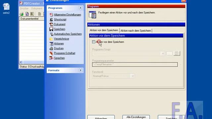
Task: Open Allgemeine Einstellungen link
Action: 68,15
